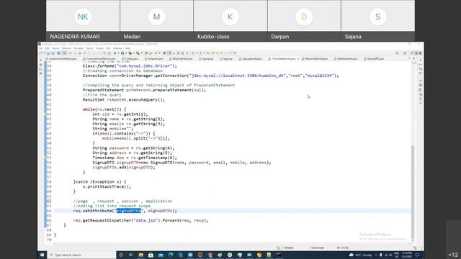Click the e.printStackTrace() line
Screen dimensions: 461x259
(107, 186)
